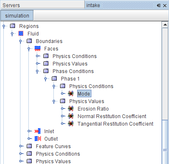
Task: Click the Tangential Restitution Coefficient icon
Action: pyautogui.click(x=71, y=124)
